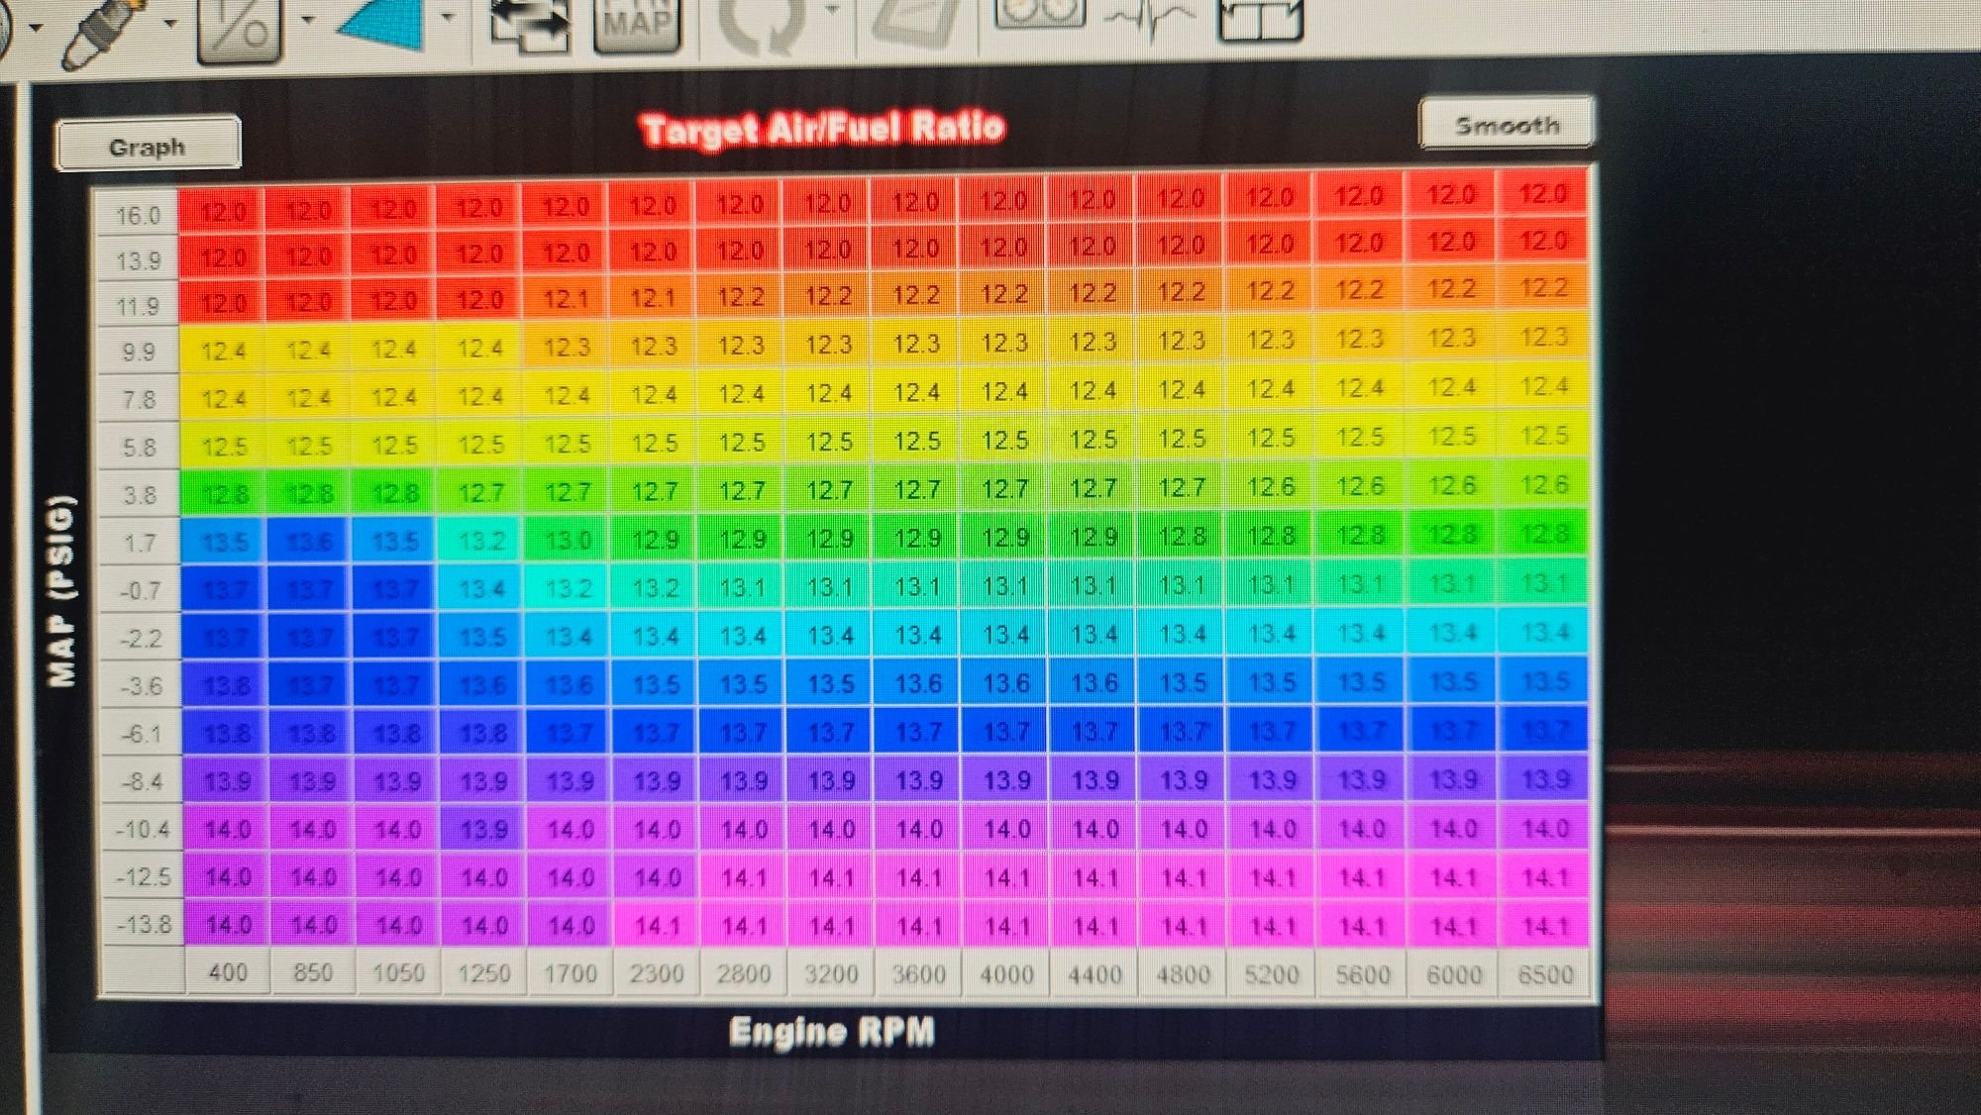This screenshot has width=1981, height=1115.
Task: Open the dropdown arrow beside percent icon
Action: click(x=308, y=19)
